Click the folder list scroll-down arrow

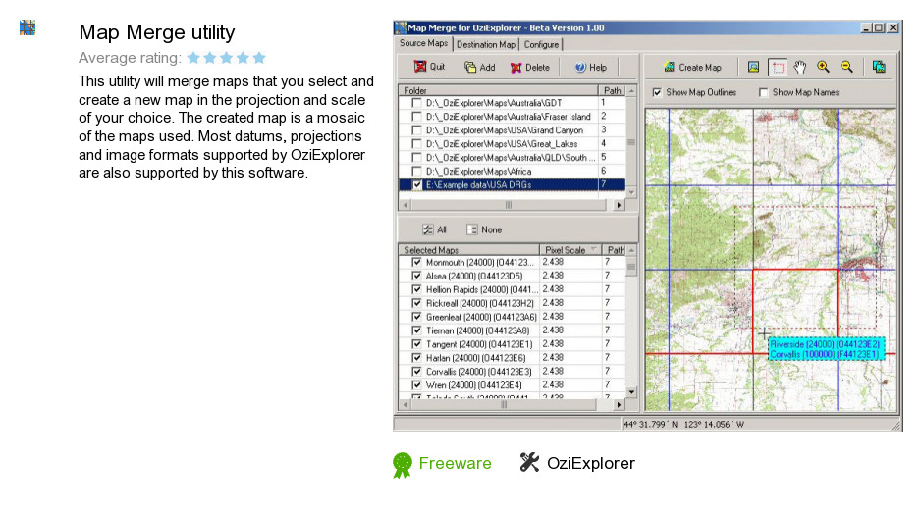[631, 192]
